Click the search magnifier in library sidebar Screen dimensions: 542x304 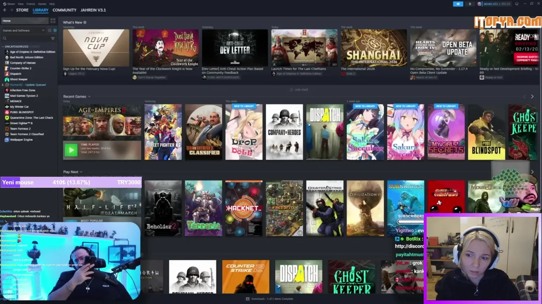(5, 38)
